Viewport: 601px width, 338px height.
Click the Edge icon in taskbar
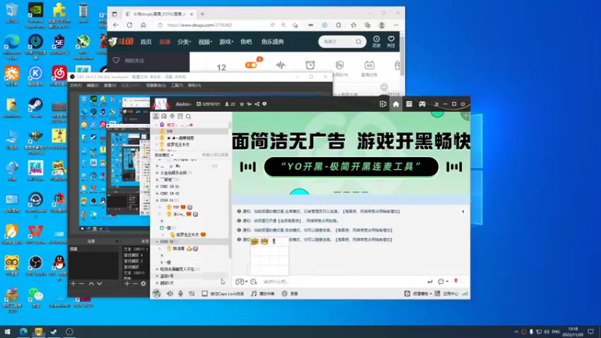coord(23,331)
